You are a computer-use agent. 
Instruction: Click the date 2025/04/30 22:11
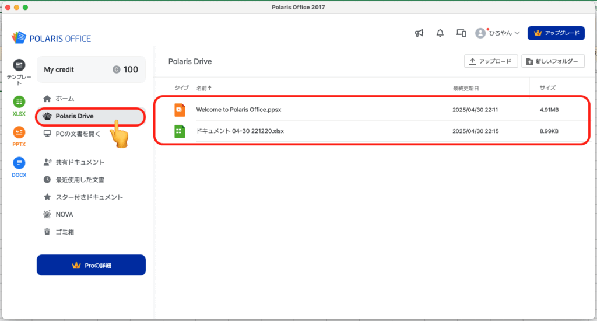pyautogui.click(x=475, y=110)
